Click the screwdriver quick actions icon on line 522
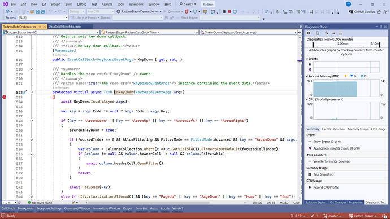The width and height of the screenshot is (390, 219). click(x=25, y=93)
